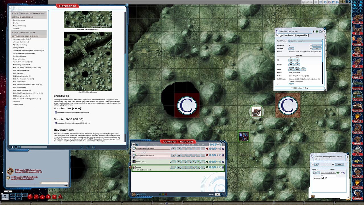364x205 pixels.
Task: Click the P-Cover modifier button
Action: 13,195
